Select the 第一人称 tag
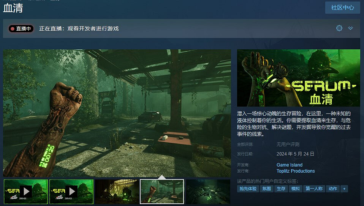 coord(314,189)
